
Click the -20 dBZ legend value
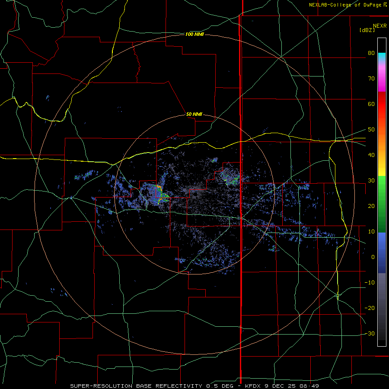click(x=370, y=308)
